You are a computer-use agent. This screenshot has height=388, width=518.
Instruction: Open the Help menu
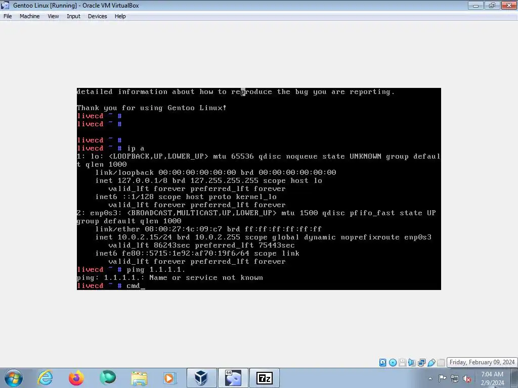point(120,16)
